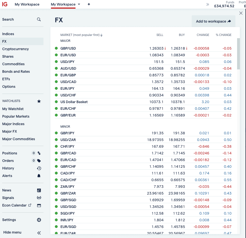The width and height of the screenshot is (246, 238).
Task: Open Positions via its arrows icon
Action: pyautogui.click(x=39, y=153)
